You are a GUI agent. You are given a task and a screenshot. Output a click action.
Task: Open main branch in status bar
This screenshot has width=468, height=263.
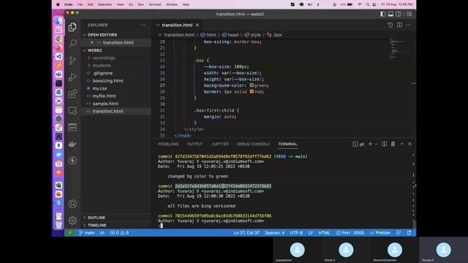(87, 233)
